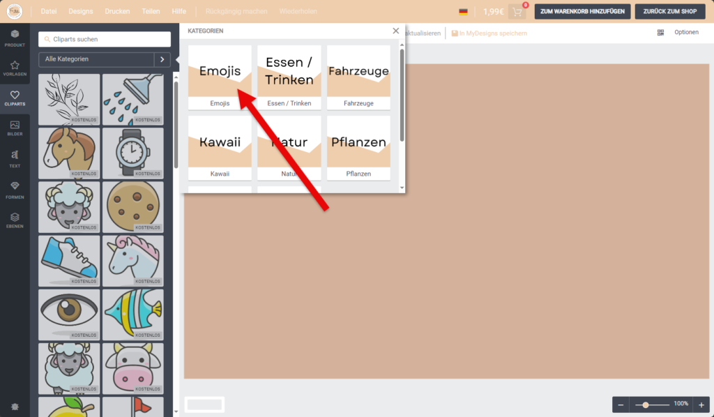Click Zum Warenkorb hinzufügen button
The width and height of the screenshot is (714, 417).
(583, 12)
